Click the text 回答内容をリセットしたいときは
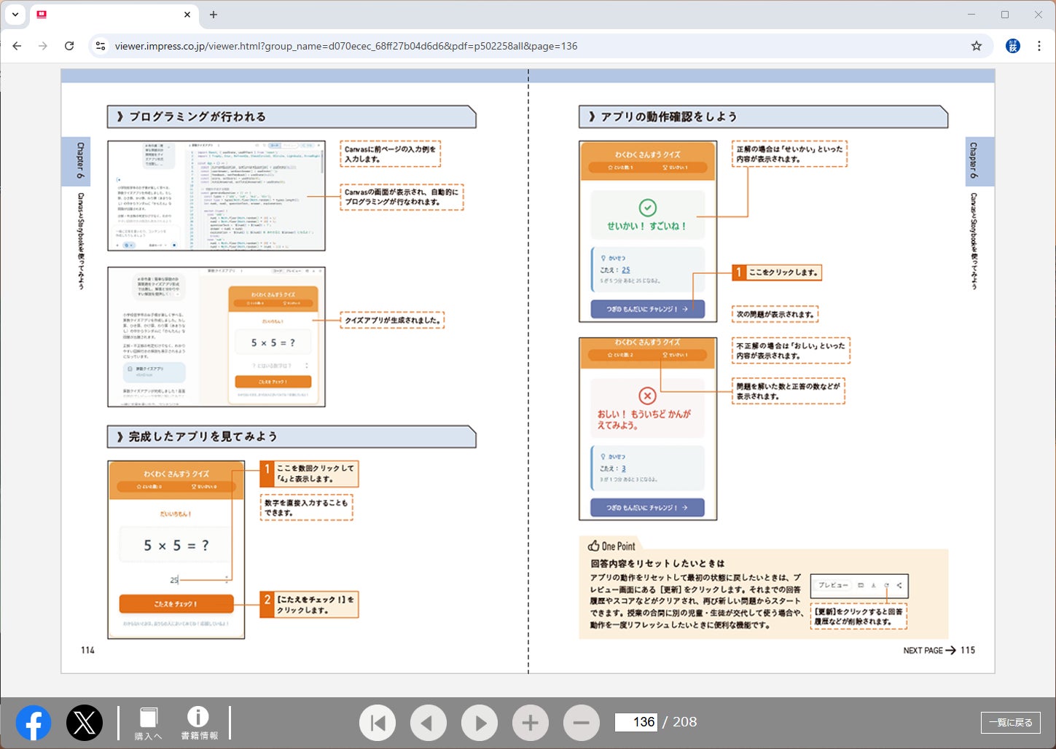1056x749 pixels. point(657,563)
